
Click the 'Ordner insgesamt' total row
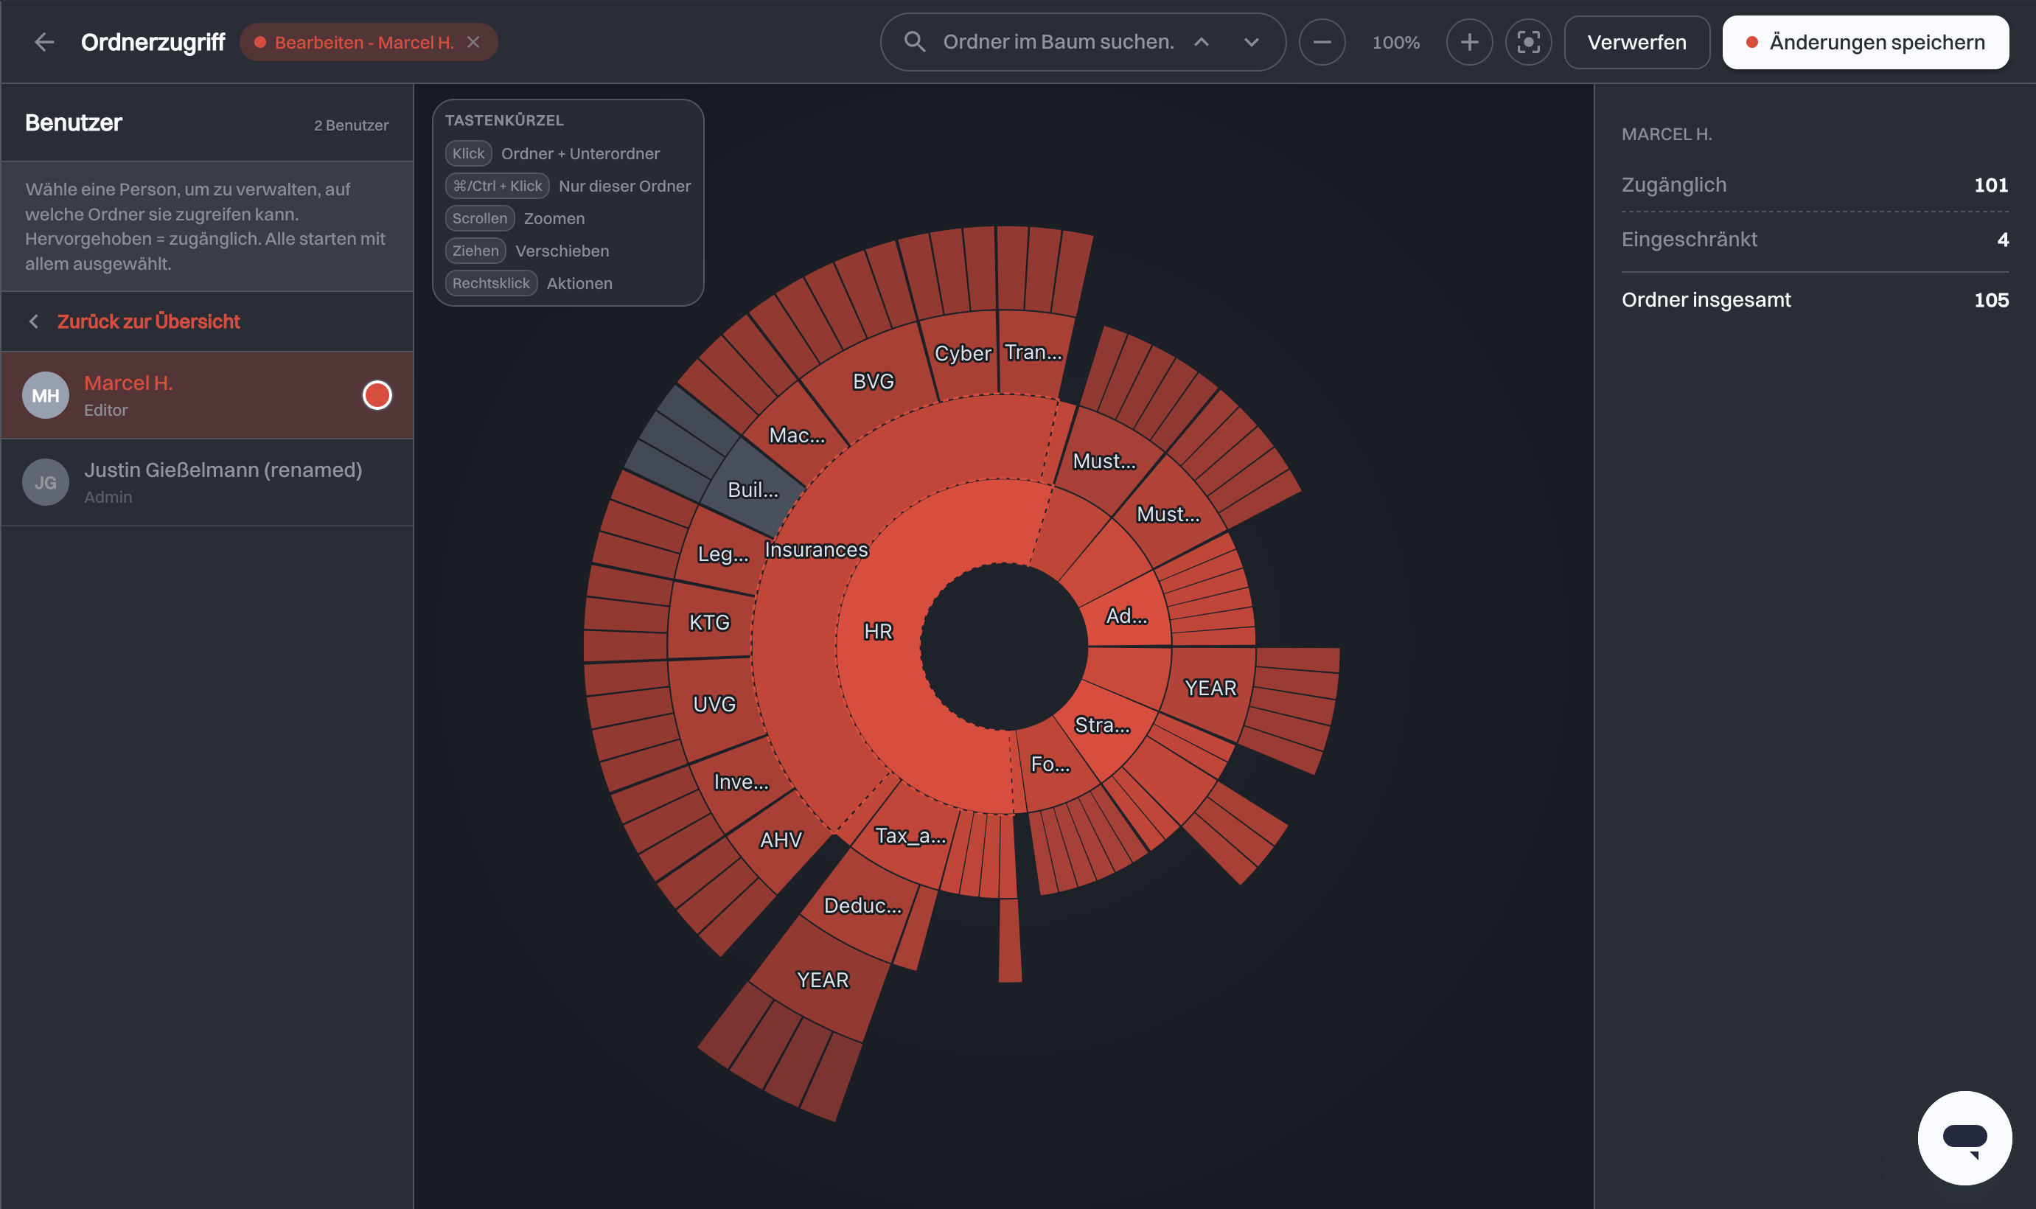click(x=1814, y=300)
